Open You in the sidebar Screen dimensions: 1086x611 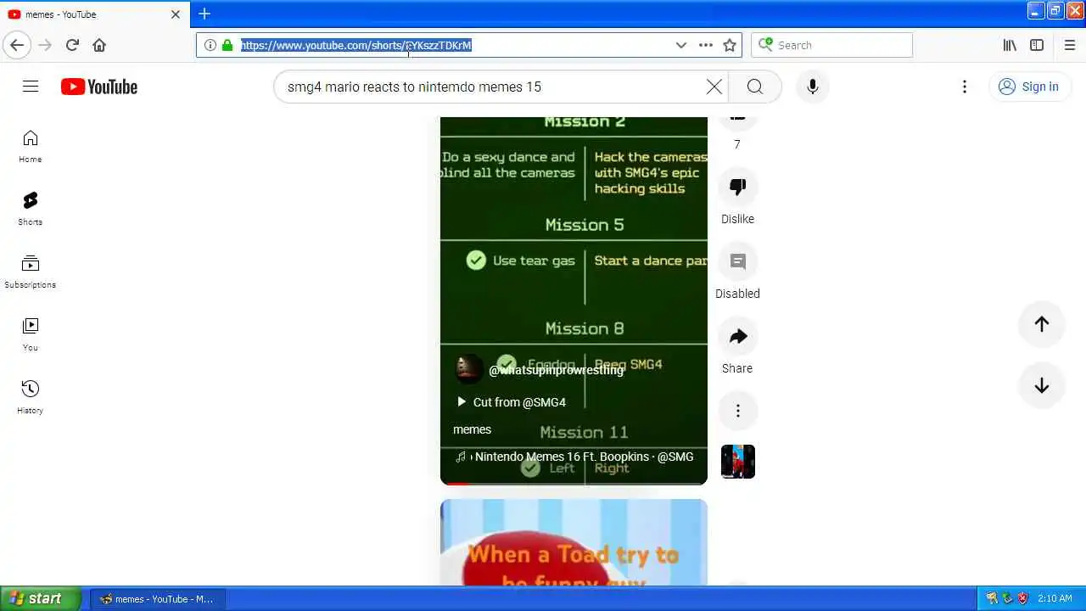(x=31, y=334)
